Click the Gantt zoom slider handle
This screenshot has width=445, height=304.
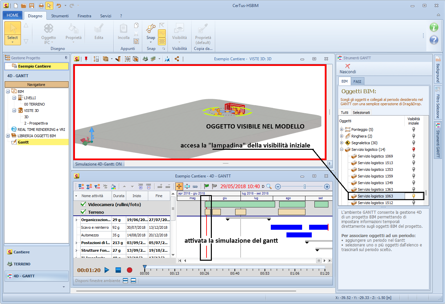[x=304, y=186]
